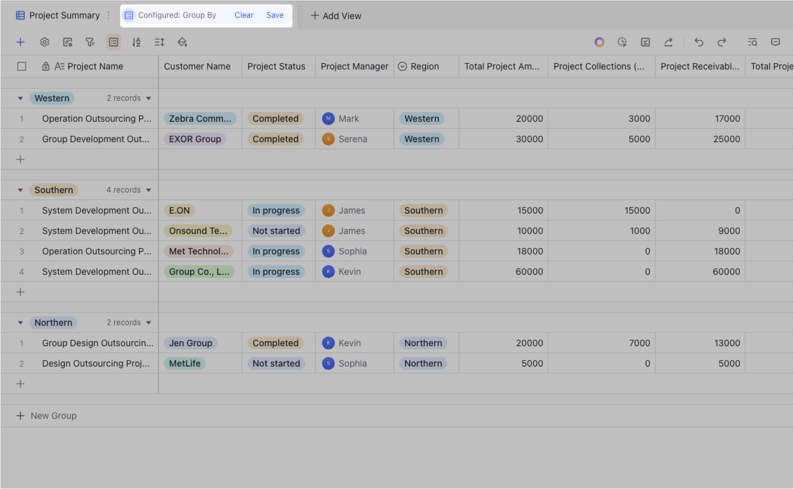Image resolution: width=794 pixels, height=489 pixels.
Task: Open the comments icon
Action: point(776,42)
